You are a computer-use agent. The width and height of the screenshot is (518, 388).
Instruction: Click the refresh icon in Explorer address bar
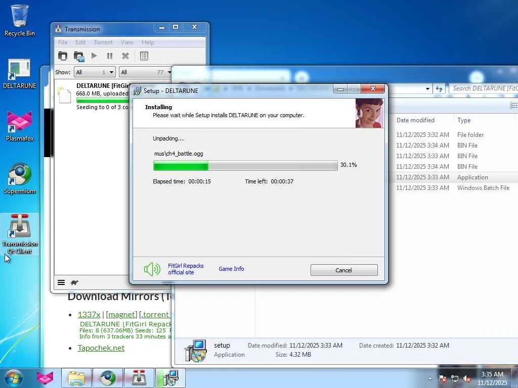coord(439,88)
